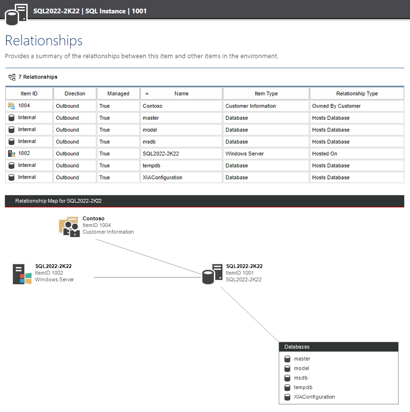Click the SQL instance icon for ItemID 1001
This screenshot has height=412, width=410.
click(212, 274)
